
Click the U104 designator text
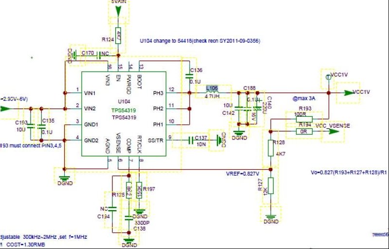pyautogui.click(x=124, y=102)
